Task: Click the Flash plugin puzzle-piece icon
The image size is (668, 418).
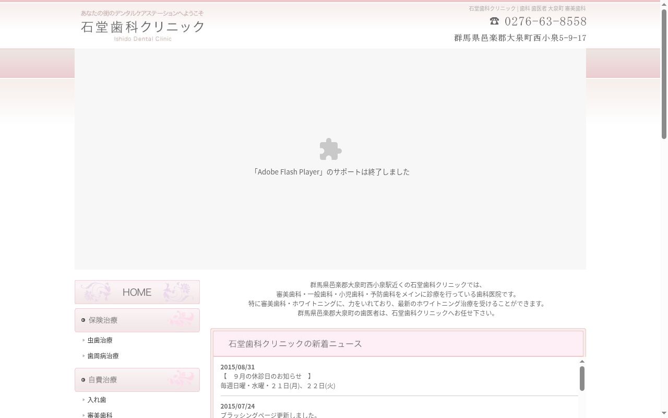Action: [330, 149]
